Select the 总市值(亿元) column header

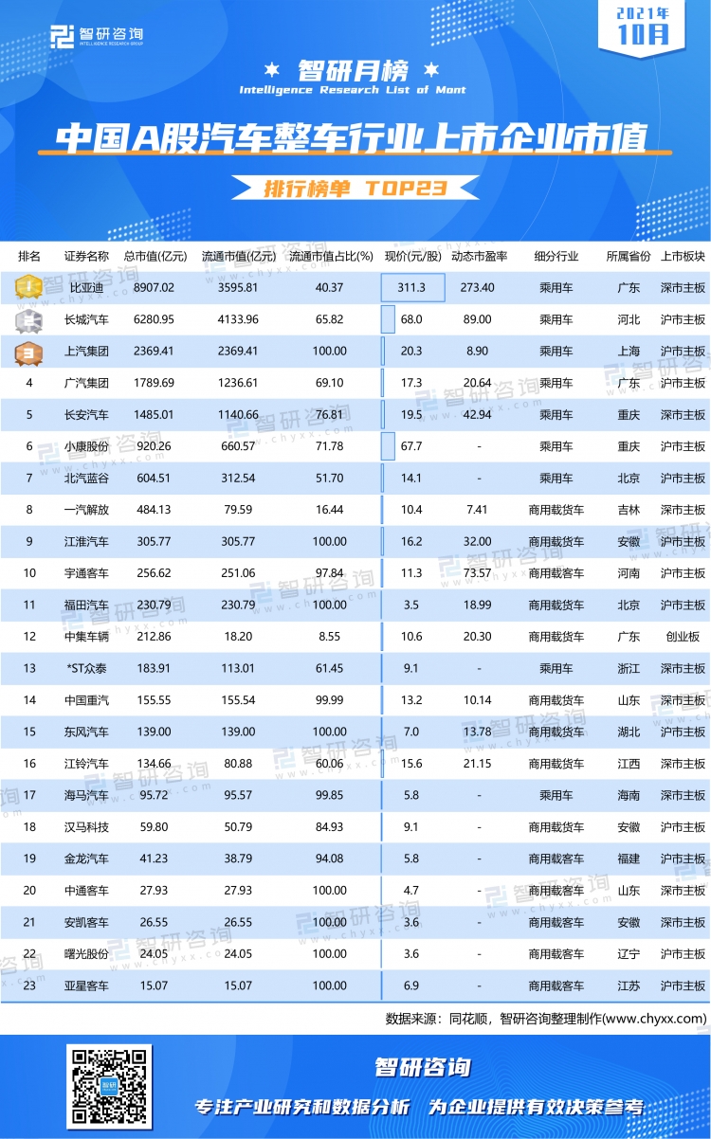pos(155,256)
